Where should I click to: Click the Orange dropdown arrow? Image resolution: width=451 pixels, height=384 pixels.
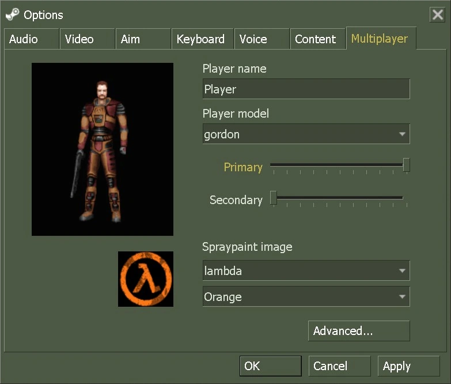point(402,296)
